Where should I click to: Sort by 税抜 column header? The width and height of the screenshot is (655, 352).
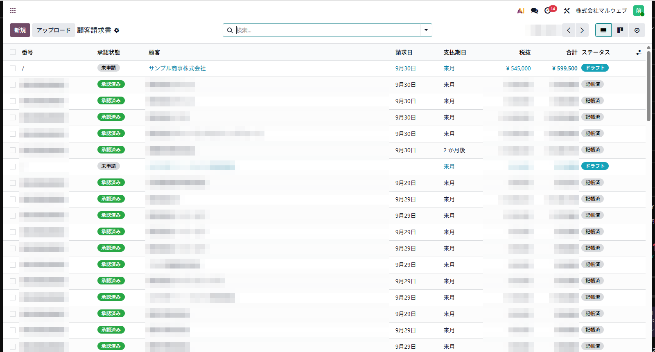coord(525,52)
